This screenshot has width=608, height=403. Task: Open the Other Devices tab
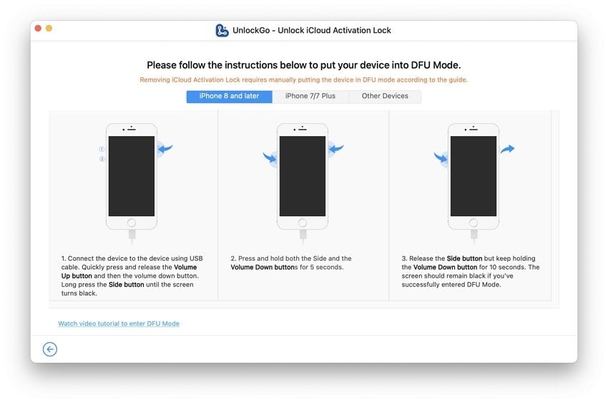385,97
